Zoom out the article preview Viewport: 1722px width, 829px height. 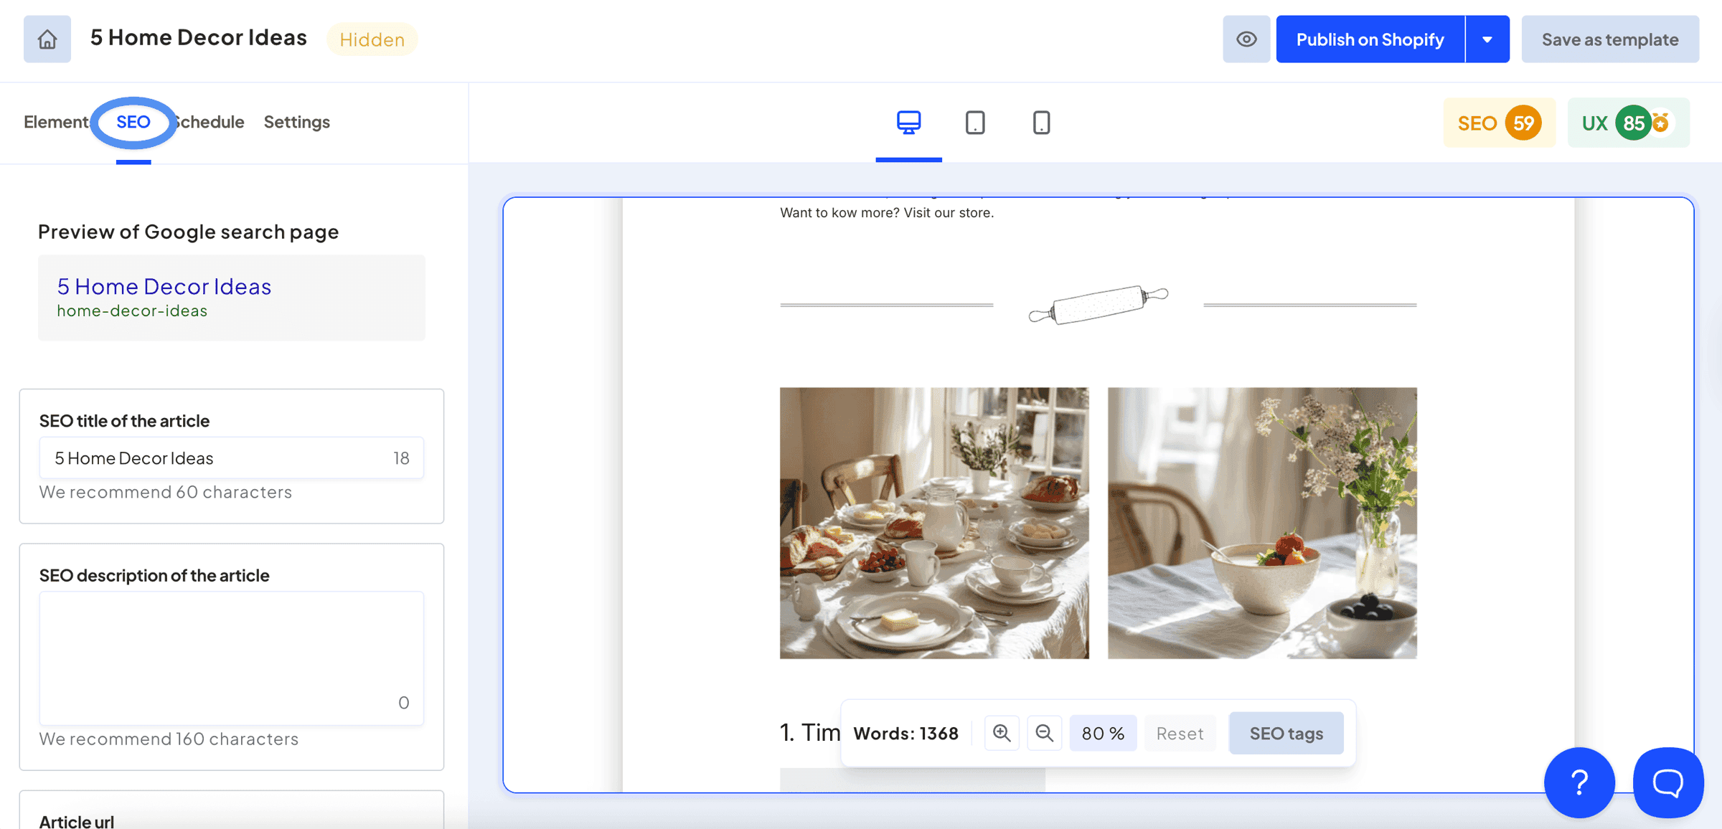[1045, 733]
